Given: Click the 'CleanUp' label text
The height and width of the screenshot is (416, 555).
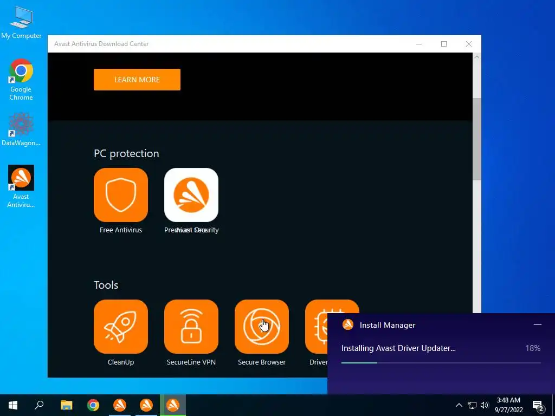Looking at the screenshot, I should point(121,362).
